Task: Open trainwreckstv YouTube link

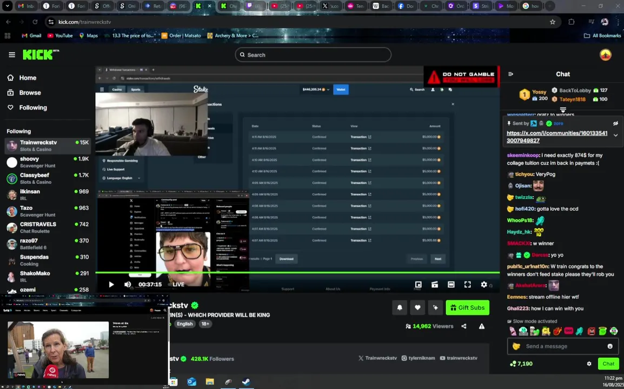Action: (459, 358)
